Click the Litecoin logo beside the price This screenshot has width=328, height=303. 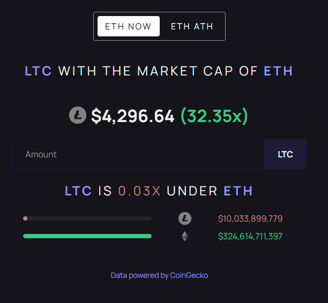coord(78,115)
